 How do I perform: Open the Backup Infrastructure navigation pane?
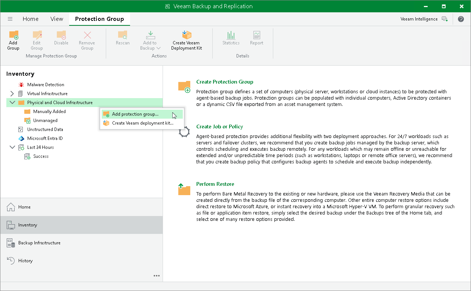[x=81, y=243]
